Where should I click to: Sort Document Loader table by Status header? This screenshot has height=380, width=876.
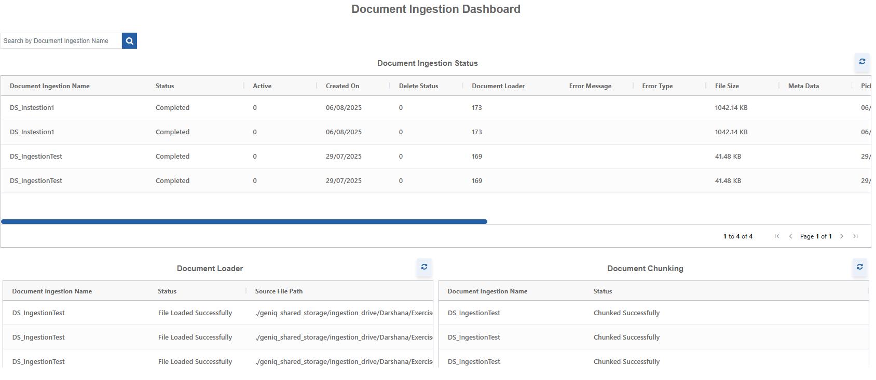167,291
